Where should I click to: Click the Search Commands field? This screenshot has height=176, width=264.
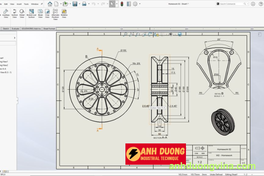click(x=233, y=4)
